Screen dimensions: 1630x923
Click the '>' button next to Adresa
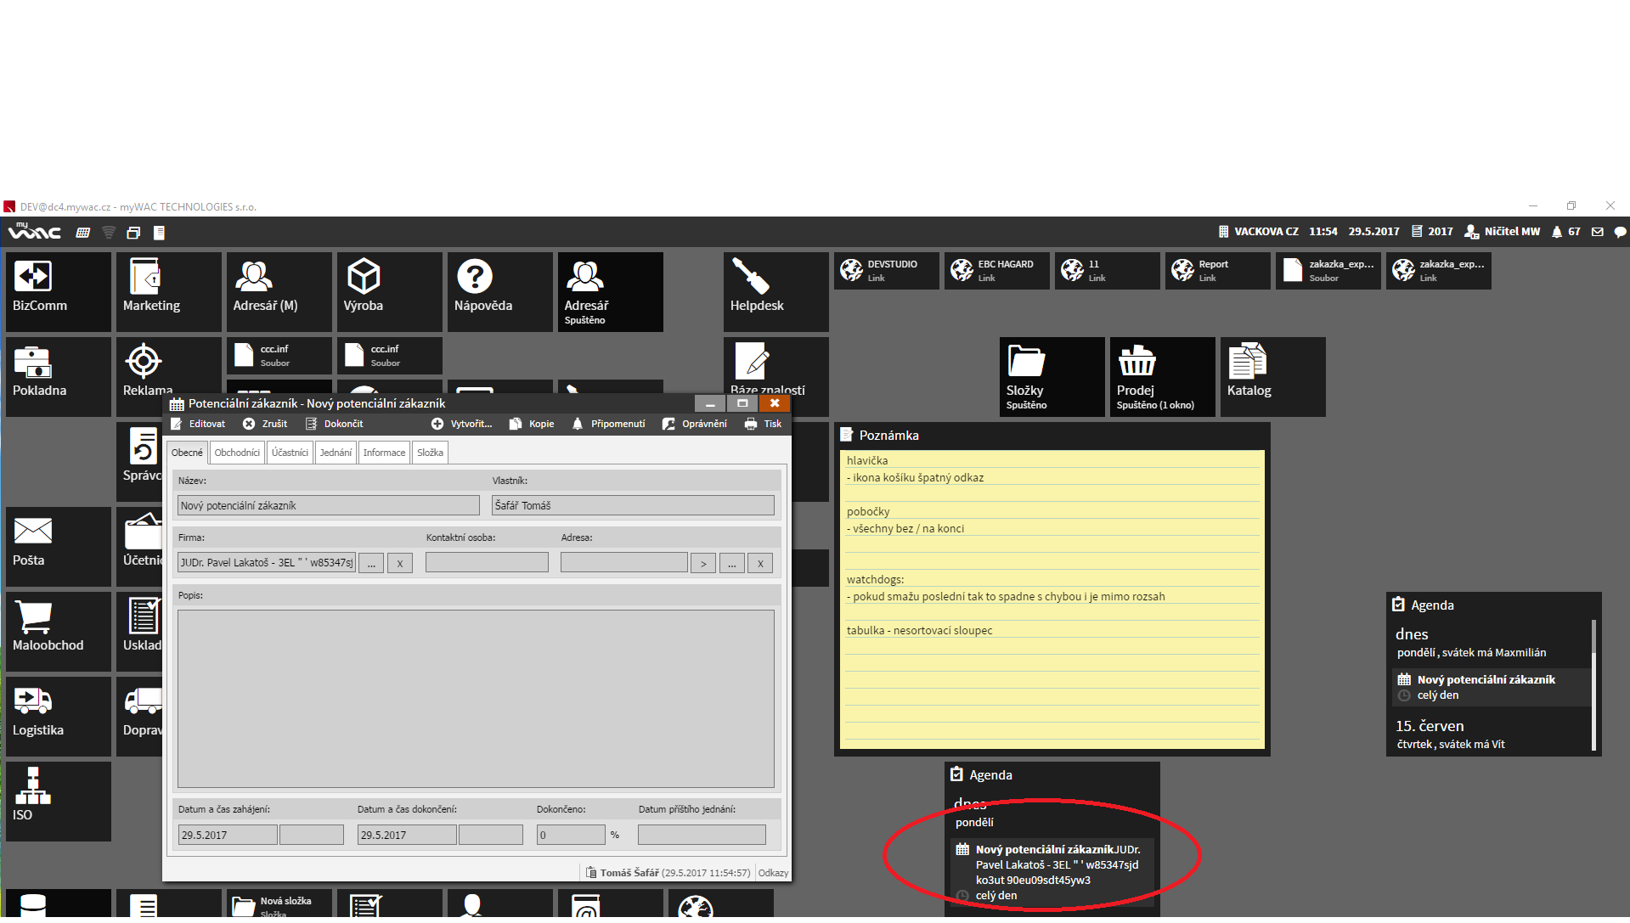[x=702, y=563]
